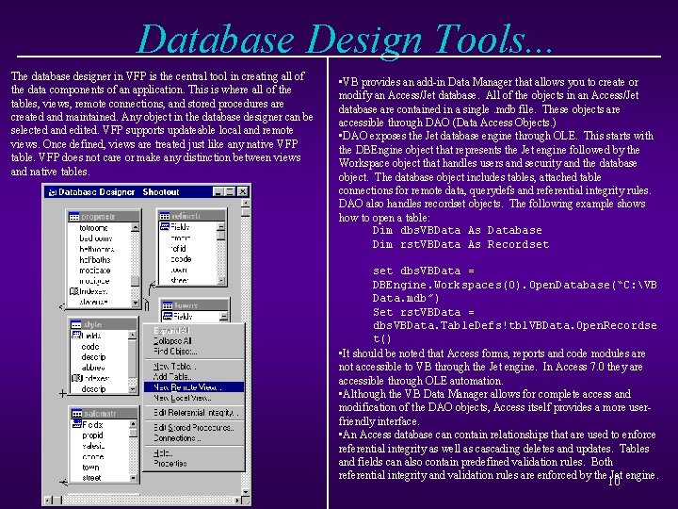Click Fields icon in salemstr table

click(77, 424)
